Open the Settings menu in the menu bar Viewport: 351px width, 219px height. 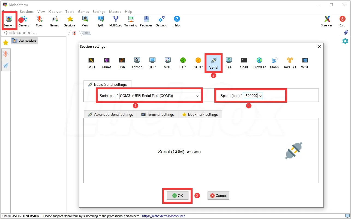click(99, 12)
